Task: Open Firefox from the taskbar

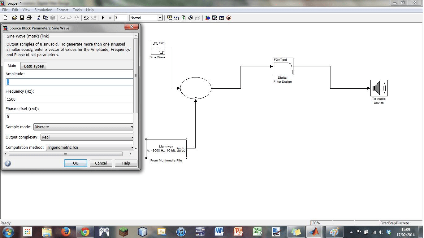Action: [66, 232]
